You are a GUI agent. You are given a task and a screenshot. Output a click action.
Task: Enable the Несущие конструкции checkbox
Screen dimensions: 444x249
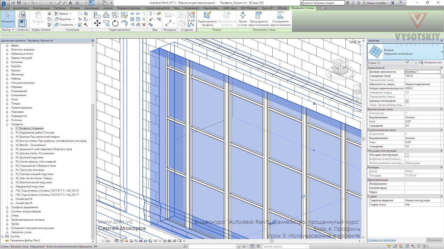coord(407,155)
